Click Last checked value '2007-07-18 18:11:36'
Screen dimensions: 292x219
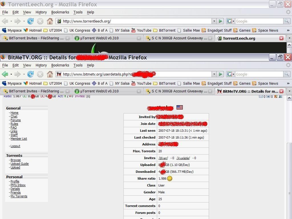tap(173, 137)
